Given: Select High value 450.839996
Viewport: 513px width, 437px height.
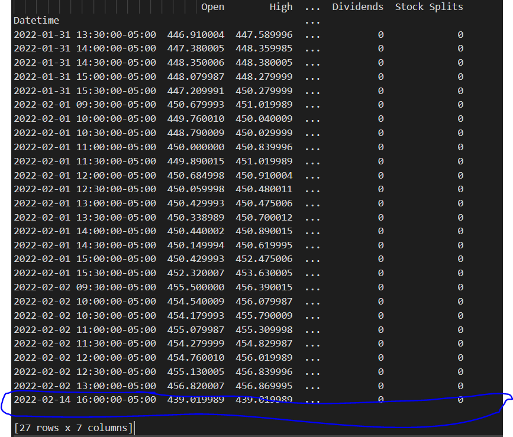Looking at the screenshot, I should click(x=264, y=147).
